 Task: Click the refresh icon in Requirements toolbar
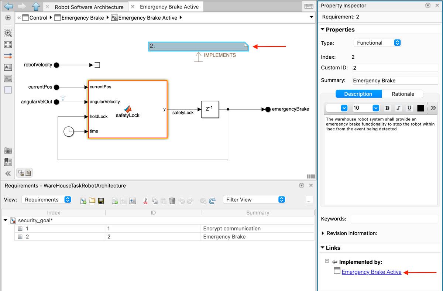[x=212, y=201]
